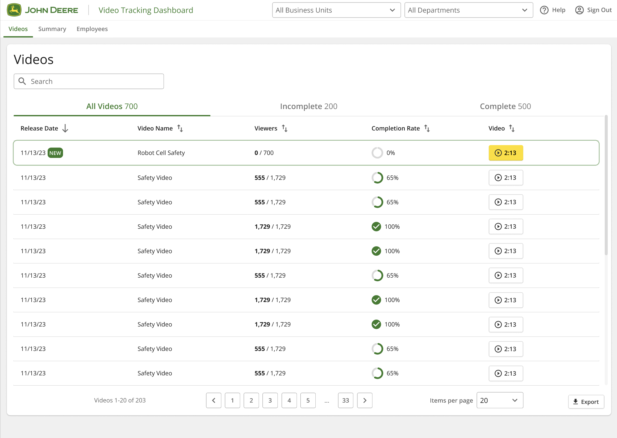The height and width of the screenshot is (438, 617).
Task: Click the search magnifier icon
Action: (22, 81)
